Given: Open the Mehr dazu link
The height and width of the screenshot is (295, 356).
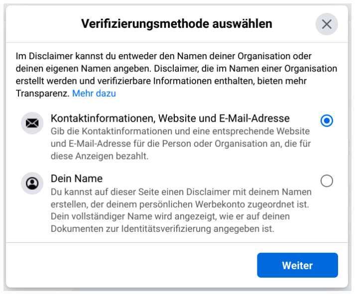Looking at the screenshot, I should (94, 93).
